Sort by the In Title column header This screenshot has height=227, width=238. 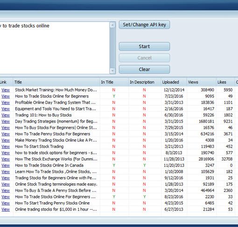pyautogui.click(x=114, y=82)
